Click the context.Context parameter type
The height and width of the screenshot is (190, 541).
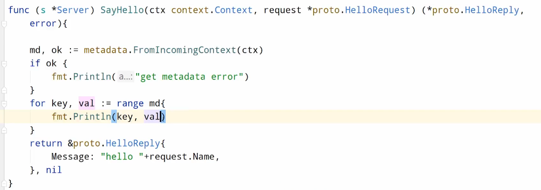click(x=212, y=10)
